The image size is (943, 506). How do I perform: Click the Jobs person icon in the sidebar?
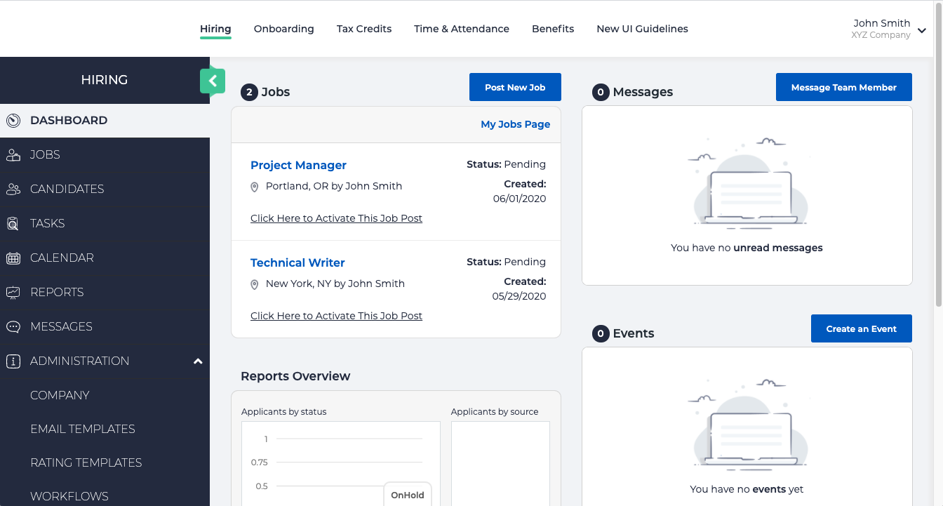pyautogui.click(x=13, y=154)
